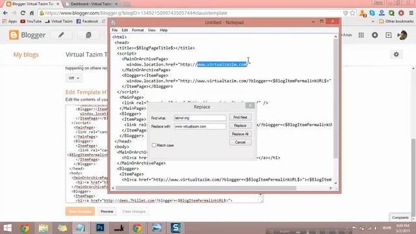Screen dimensions: 416x234
Task: Open the Notepad taskbar icon
Action: pyautogui.click(x=80, y=228)
